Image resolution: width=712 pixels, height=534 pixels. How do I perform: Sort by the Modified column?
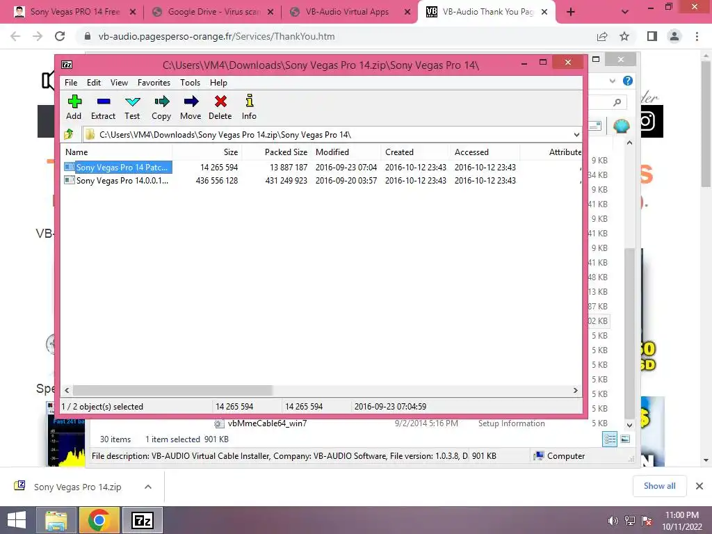click(346, 152)
